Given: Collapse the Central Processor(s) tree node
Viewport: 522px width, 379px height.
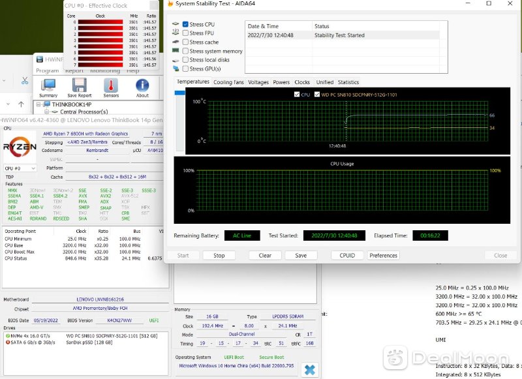Looking at the screenshot, I should (46, 112).
